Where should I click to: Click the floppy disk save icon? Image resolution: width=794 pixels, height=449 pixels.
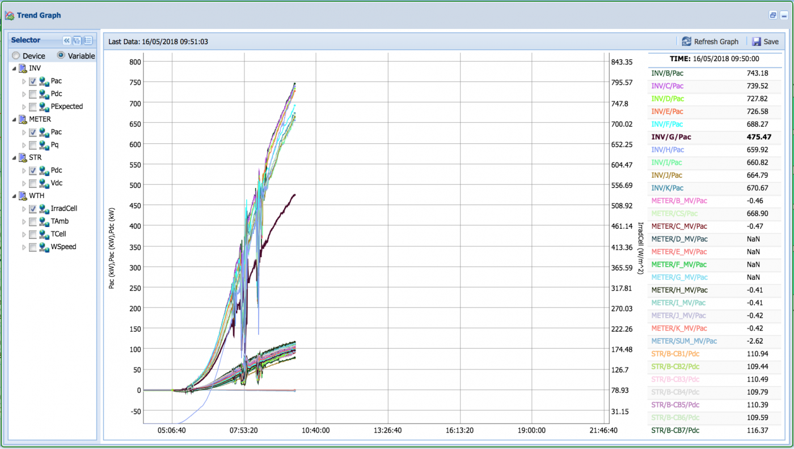pos(757,41)
